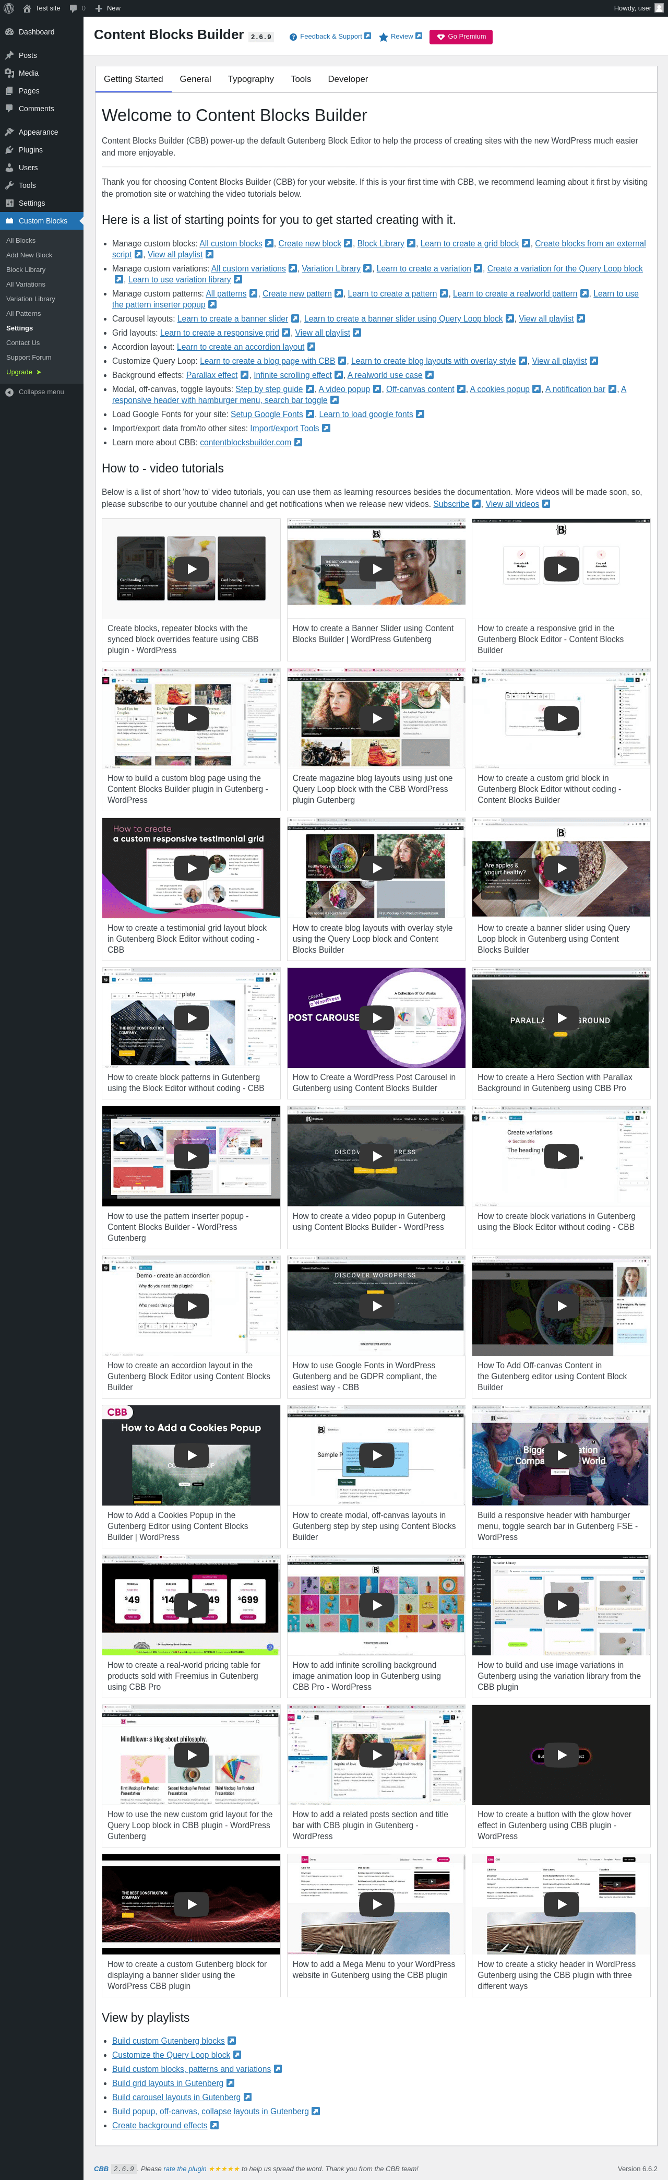
Task: Switch to the Developer tab
Action: [x=348, y=79]
